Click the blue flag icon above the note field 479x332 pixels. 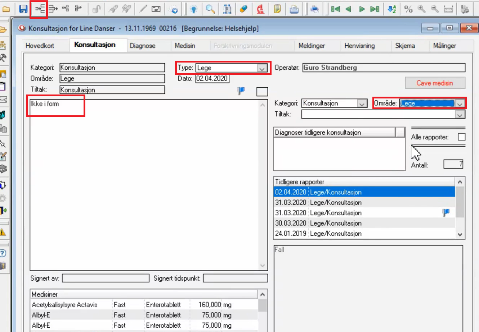click(241, 91)
